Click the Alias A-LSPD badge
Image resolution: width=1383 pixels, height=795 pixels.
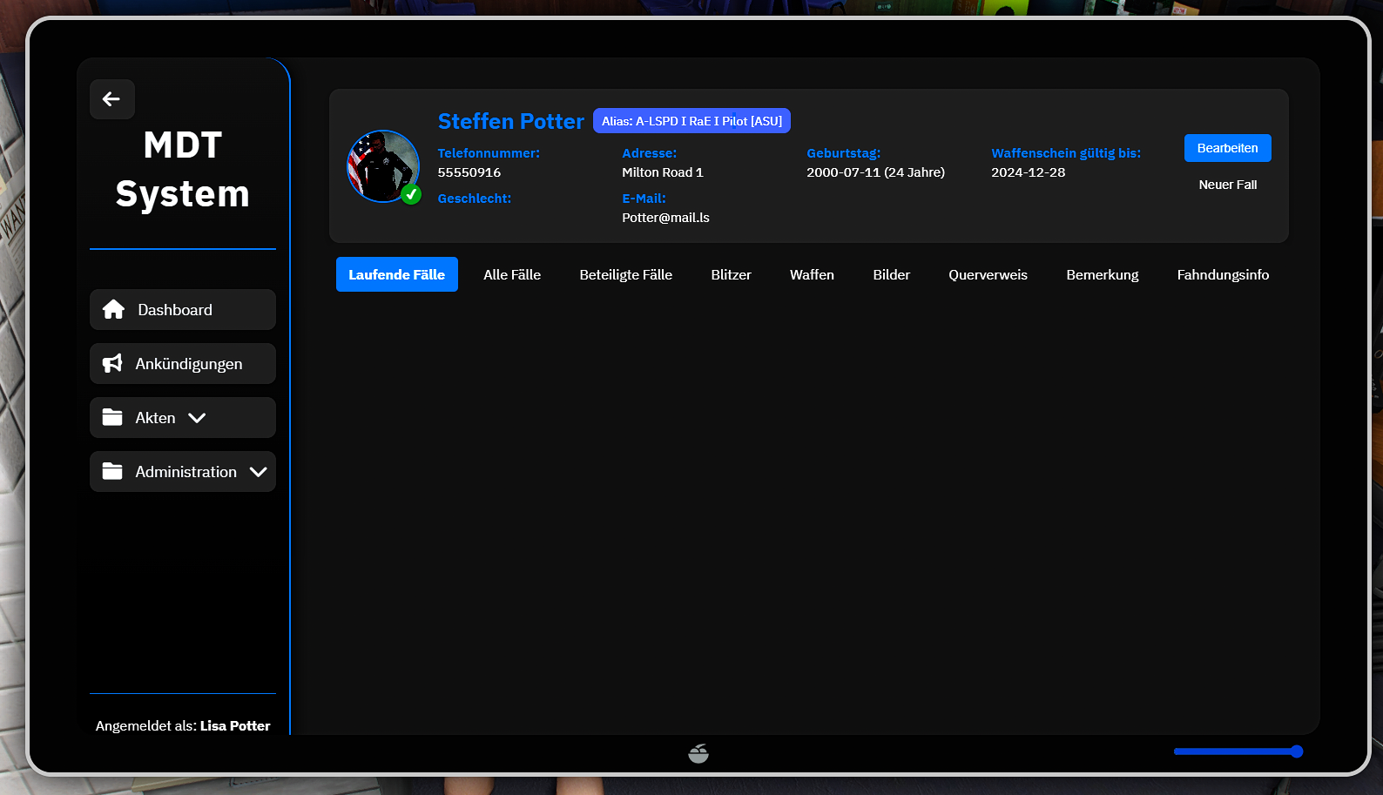click(691, 121)
